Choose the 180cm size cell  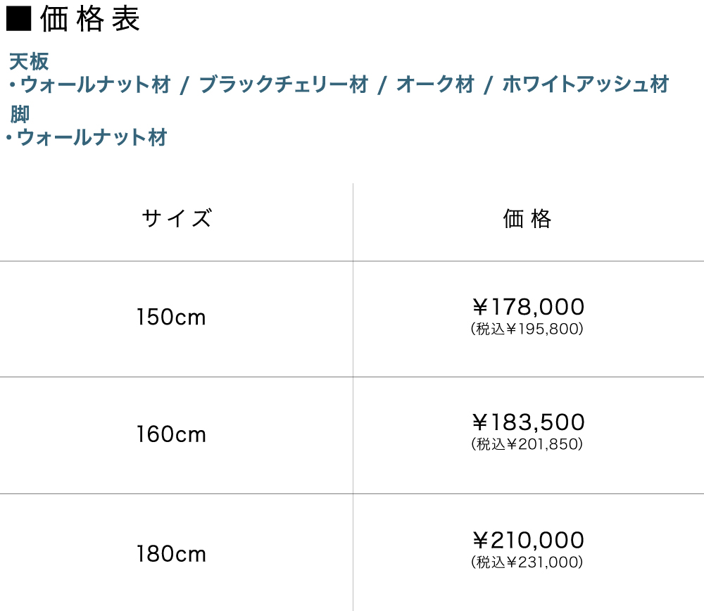171,554
